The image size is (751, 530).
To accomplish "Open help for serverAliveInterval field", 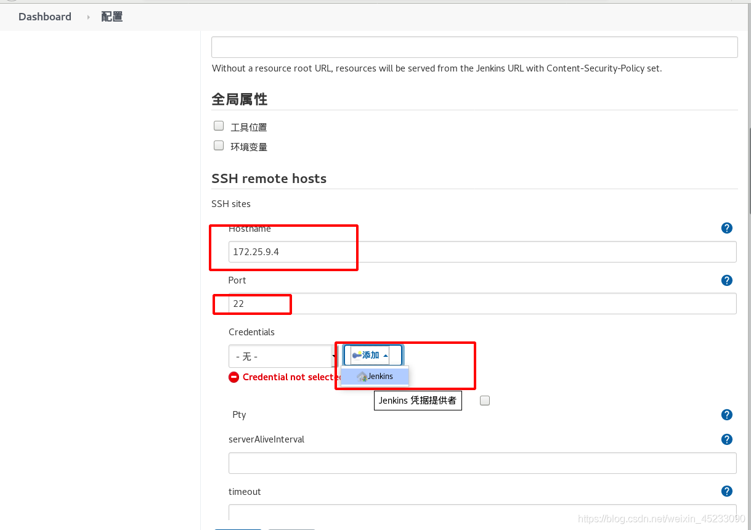I will coord(727,439).
